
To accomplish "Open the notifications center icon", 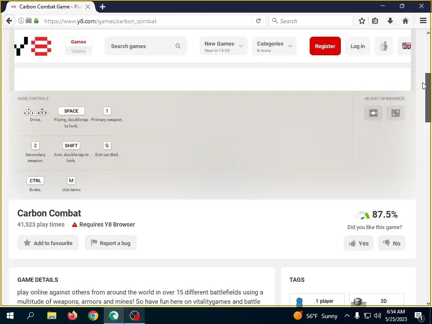I will tap(418, 316).
